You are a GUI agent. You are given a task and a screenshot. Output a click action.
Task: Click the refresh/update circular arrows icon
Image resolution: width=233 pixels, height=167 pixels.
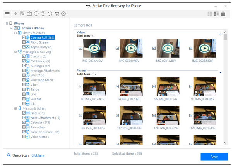pyautogui.click(x=50, y=13)
